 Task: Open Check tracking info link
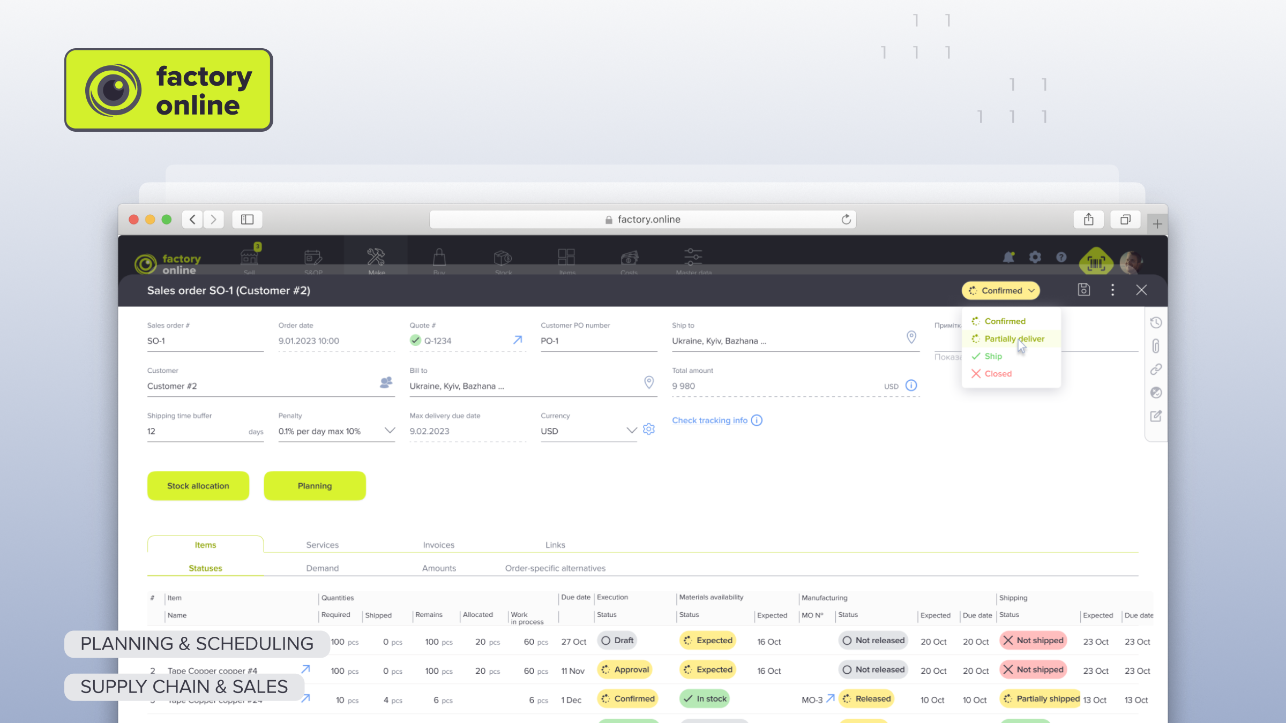tap(709, 420)
